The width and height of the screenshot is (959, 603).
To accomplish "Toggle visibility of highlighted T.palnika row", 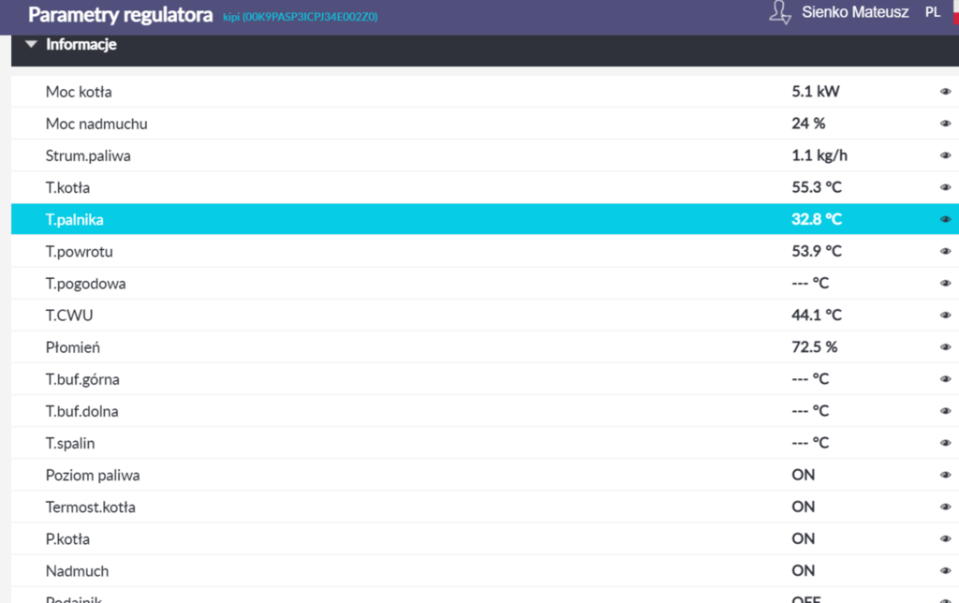I will point(945,219).
